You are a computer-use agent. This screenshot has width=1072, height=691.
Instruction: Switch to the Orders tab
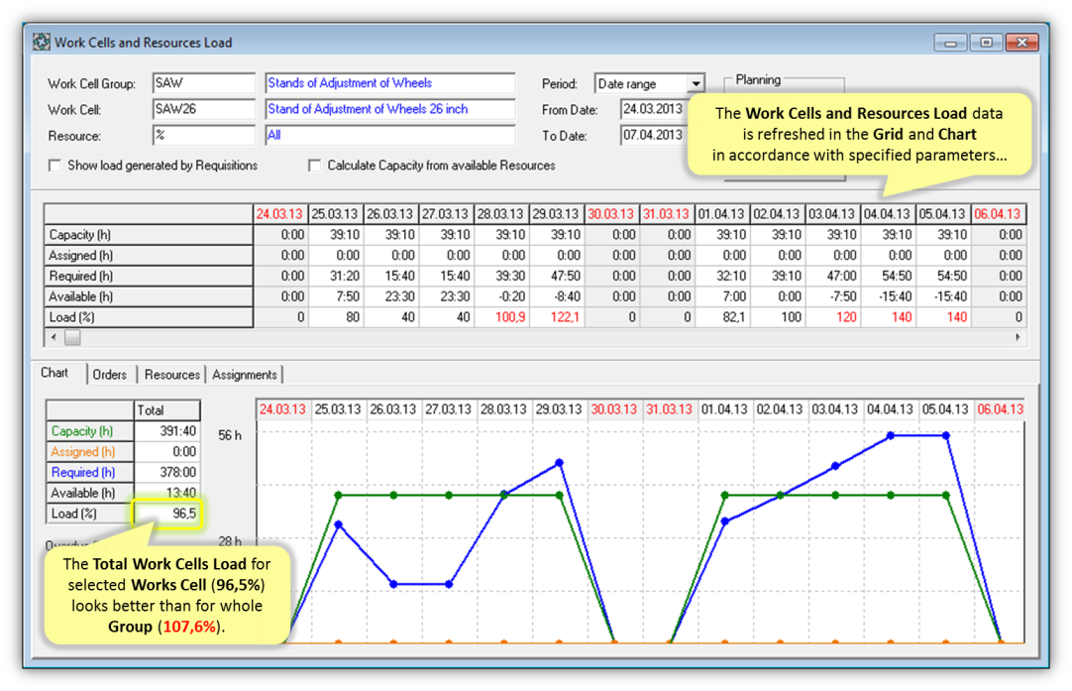point(109,375)
